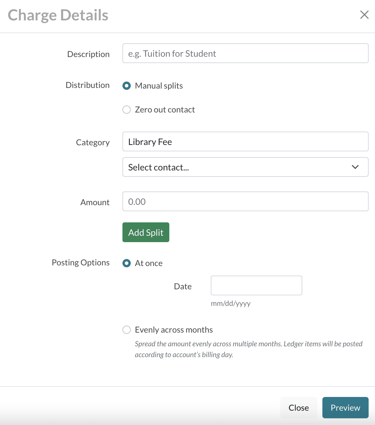The height and width of the screenshot is (425, 375).
Task: Click the Description field label
Action: pos(88,54)
